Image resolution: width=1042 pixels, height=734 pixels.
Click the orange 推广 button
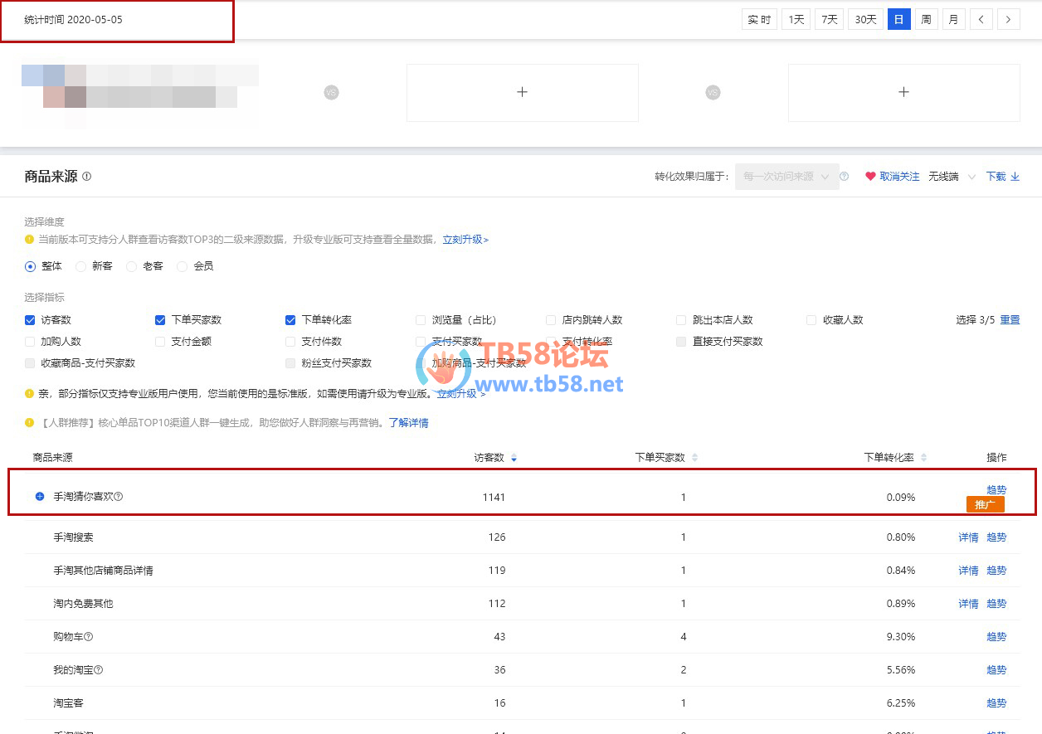coord(986,505)
